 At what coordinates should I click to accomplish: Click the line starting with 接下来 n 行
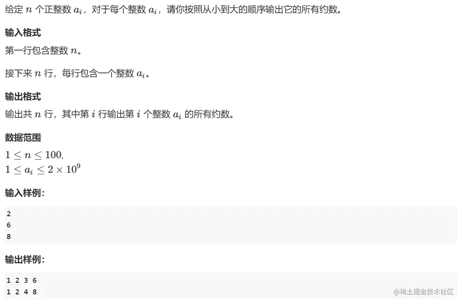pyautogui.click(x=78, y=73)
